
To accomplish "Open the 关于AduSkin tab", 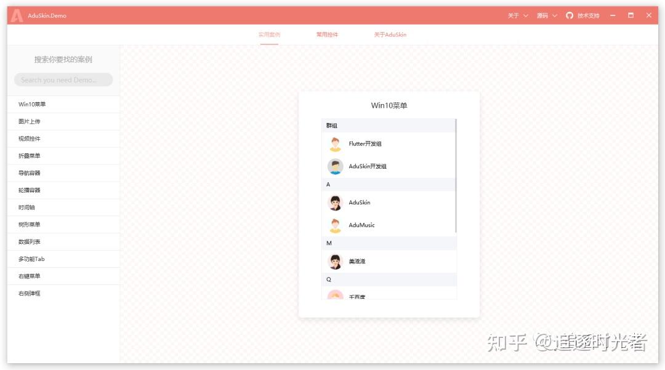I will pyautogui.click(x=389, y=35).
